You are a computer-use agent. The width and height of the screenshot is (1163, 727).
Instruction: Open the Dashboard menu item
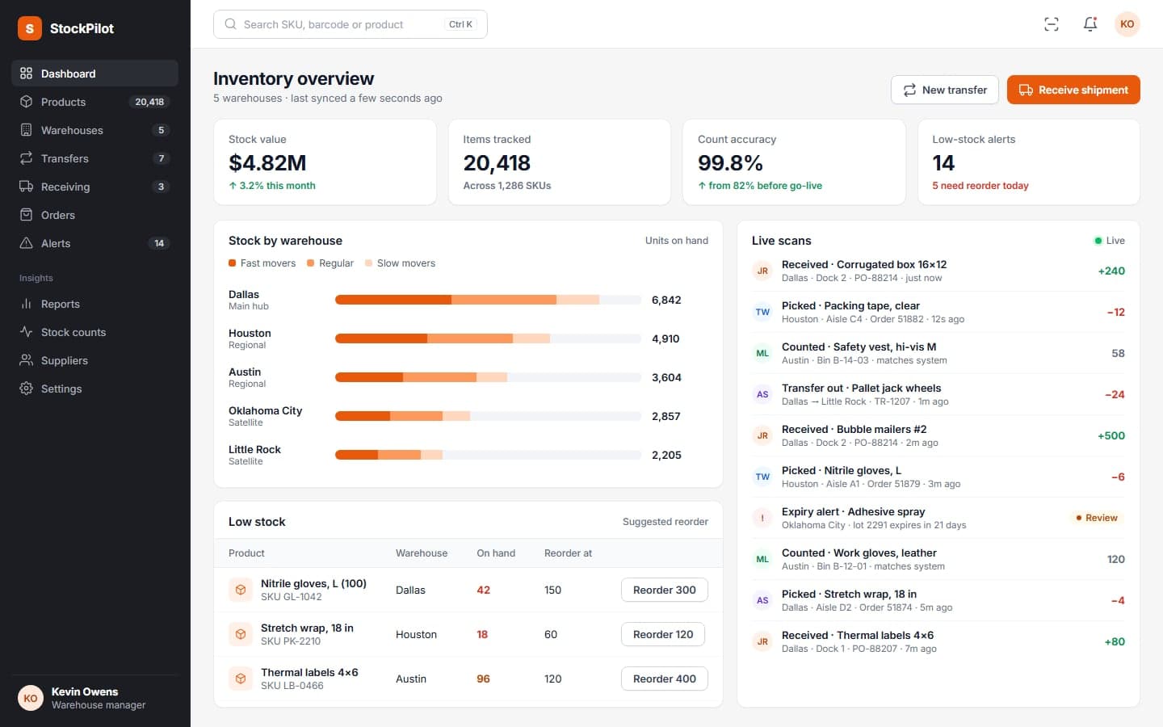point(95,74)
